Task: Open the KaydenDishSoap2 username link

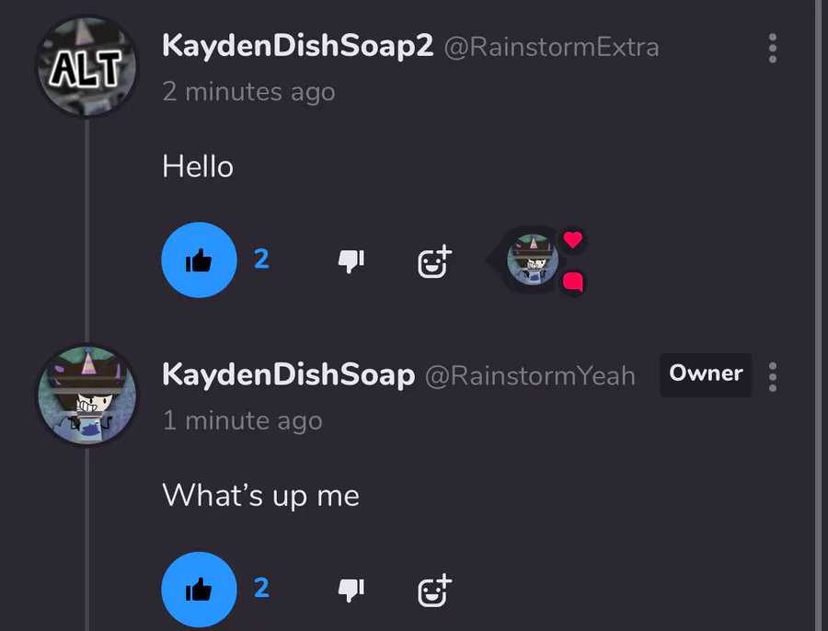Action: 297,46
